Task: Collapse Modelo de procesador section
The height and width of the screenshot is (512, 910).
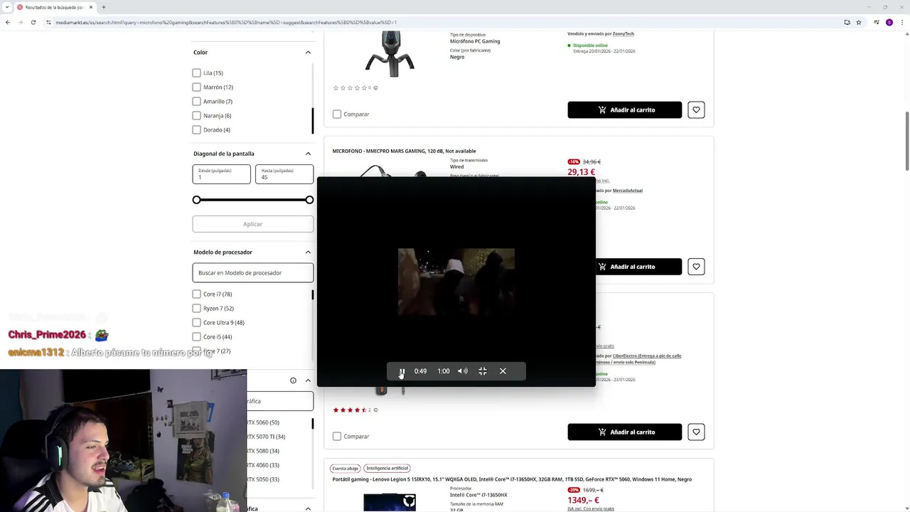Action: point(308,252)
